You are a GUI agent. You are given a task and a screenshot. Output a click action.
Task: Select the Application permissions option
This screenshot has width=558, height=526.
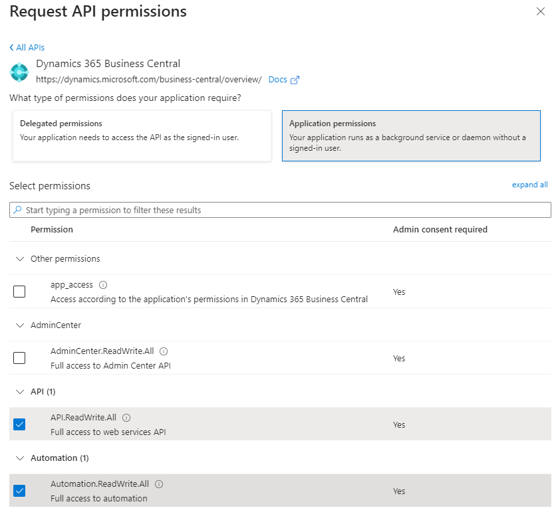point(411,135)
